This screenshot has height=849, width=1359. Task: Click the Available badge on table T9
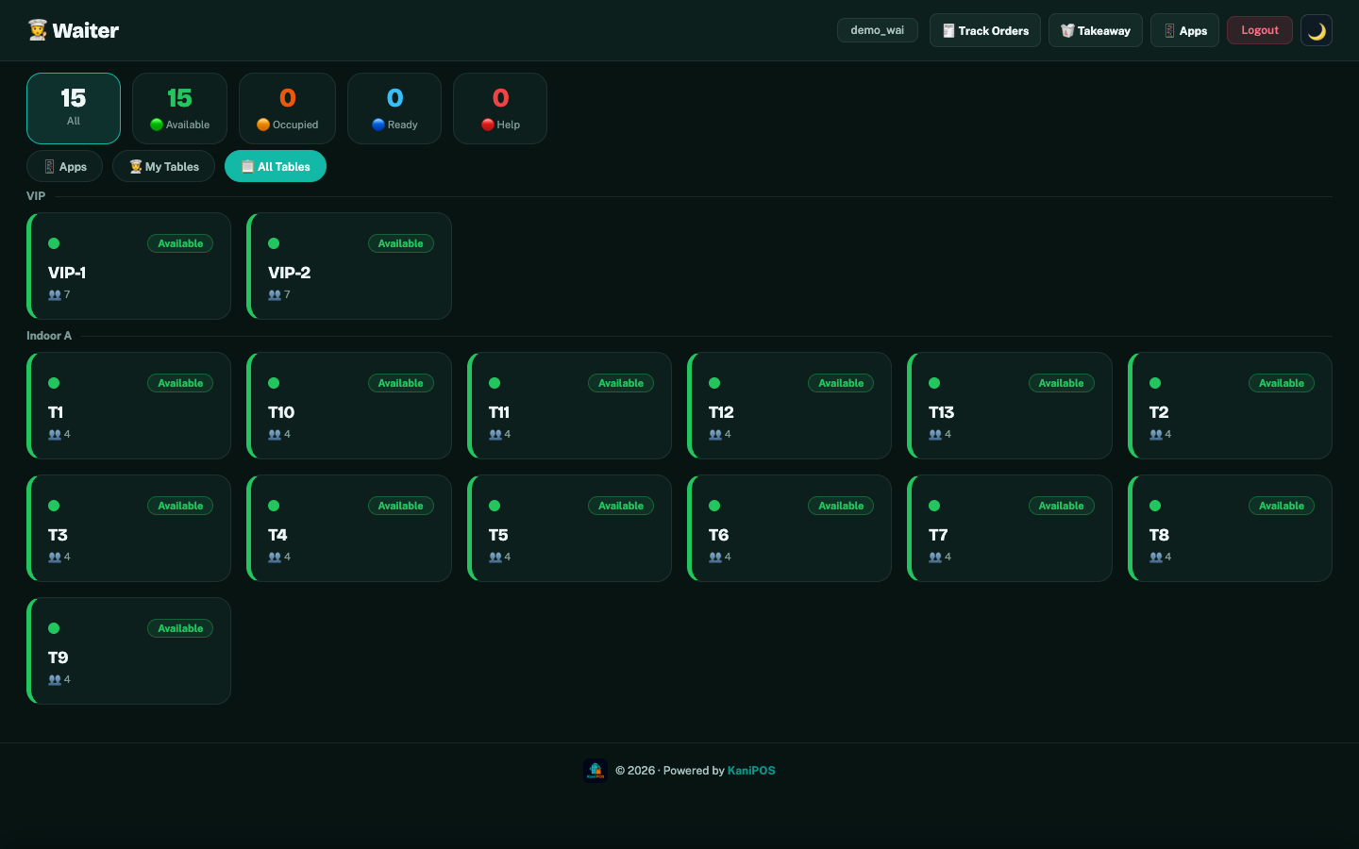tap(180, 628)
